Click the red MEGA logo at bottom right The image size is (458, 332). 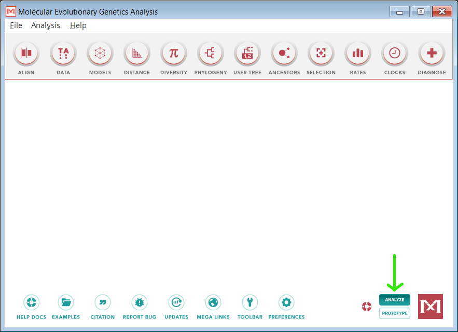pyautogui.click(x=431, y=307)
